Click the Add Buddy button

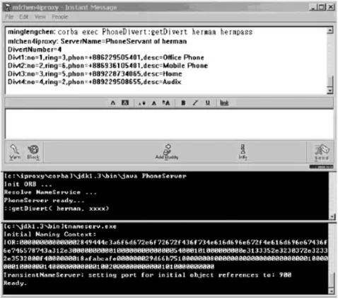[x=167, y=152]
